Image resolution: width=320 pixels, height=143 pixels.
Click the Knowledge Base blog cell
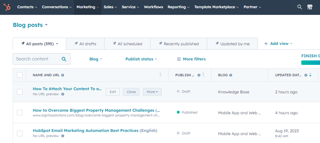tap(234, 92)
